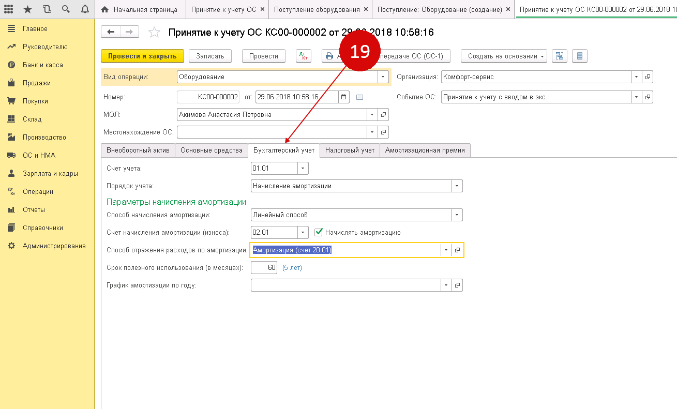Screen dimensions: 677x409
Task: Toggle the Начислять амортизацию checkbox
Action: point(319,232)
